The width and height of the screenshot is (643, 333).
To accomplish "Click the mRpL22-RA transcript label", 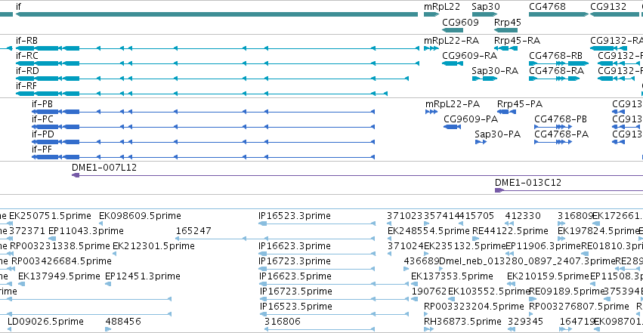I will pyautogui.click(x=451, y=41).
